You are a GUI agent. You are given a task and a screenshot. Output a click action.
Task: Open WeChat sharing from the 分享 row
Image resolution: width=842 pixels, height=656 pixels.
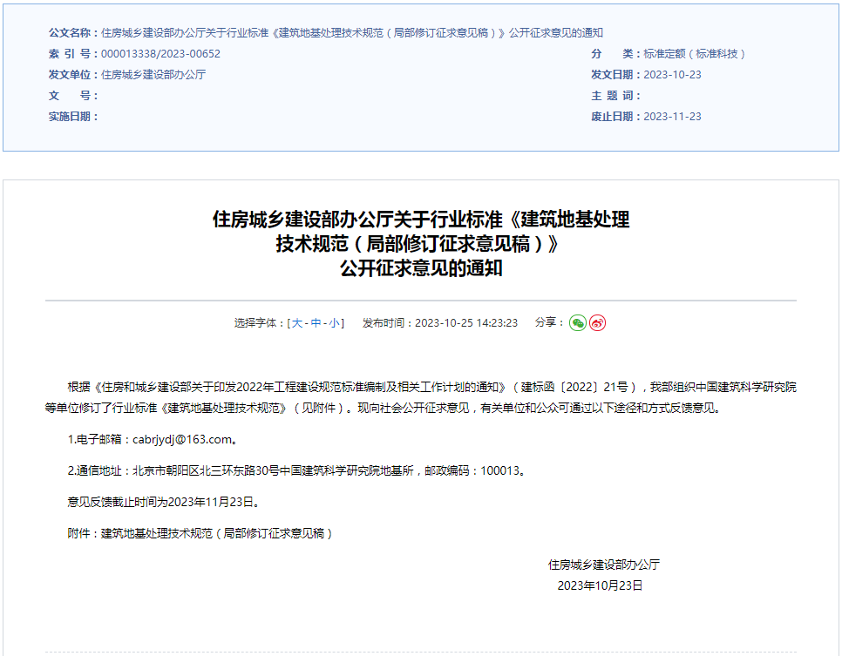pyautogui.click(x=578, y=322)
